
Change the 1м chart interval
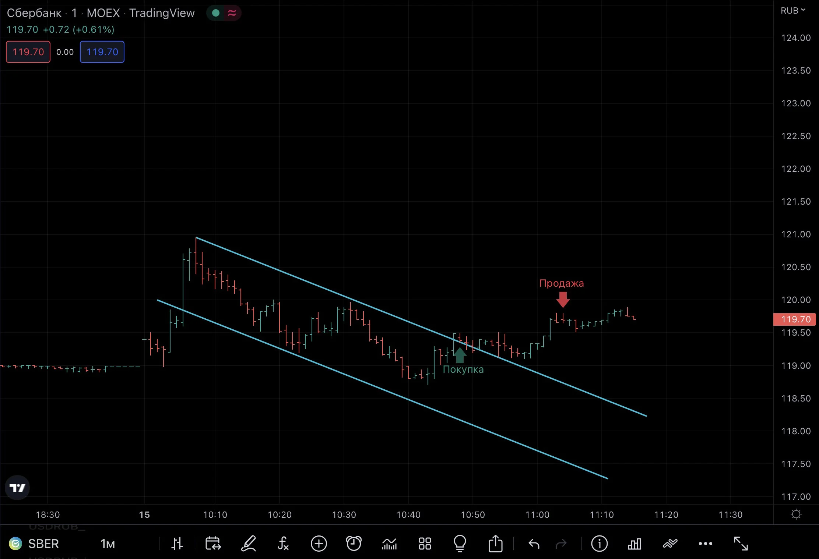coord(108,544)
